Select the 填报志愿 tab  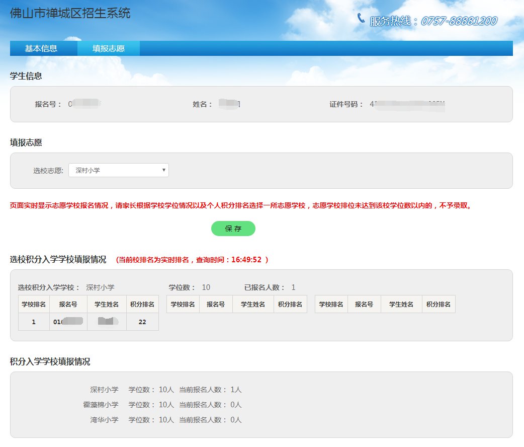[x=108, y=49]
